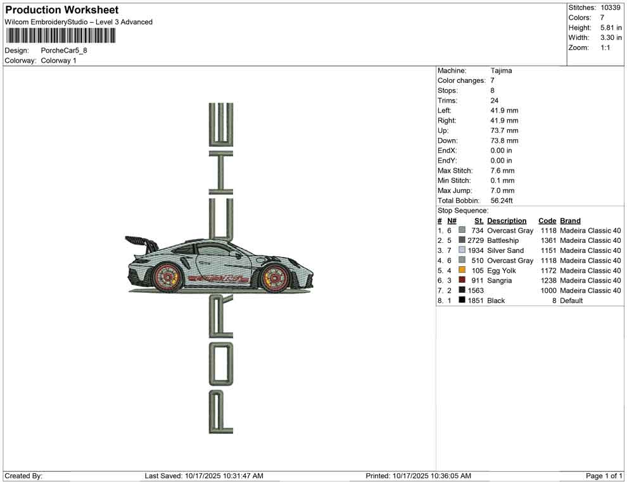Click the Description column header
This screenshot has height=482, width=627.
[x=507, y=221]
